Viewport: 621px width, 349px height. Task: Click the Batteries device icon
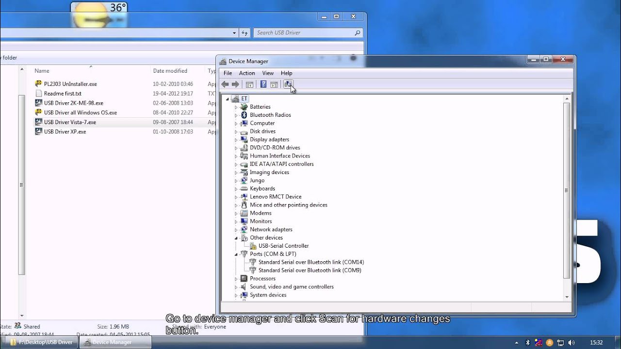coord(244,107)
